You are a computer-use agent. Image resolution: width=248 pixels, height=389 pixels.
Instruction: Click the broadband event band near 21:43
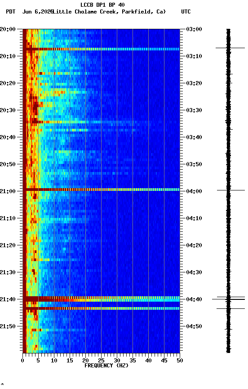(101, 308)
